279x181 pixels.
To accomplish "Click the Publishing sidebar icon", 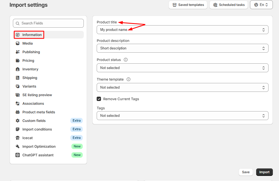I will 18,52.
